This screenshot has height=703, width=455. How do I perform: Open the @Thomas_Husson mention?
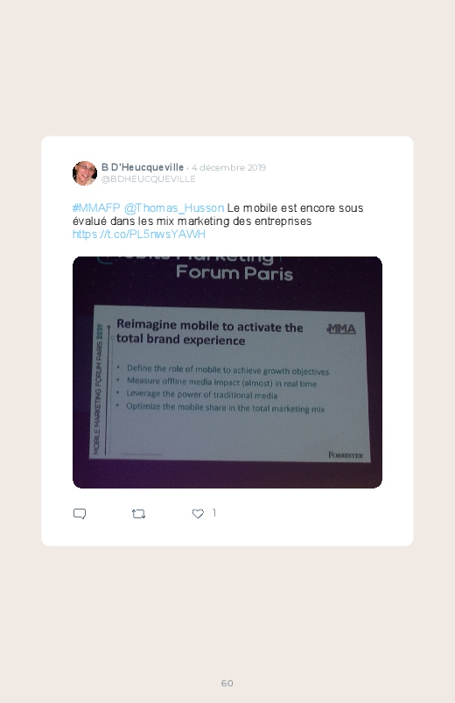(174, 208)
